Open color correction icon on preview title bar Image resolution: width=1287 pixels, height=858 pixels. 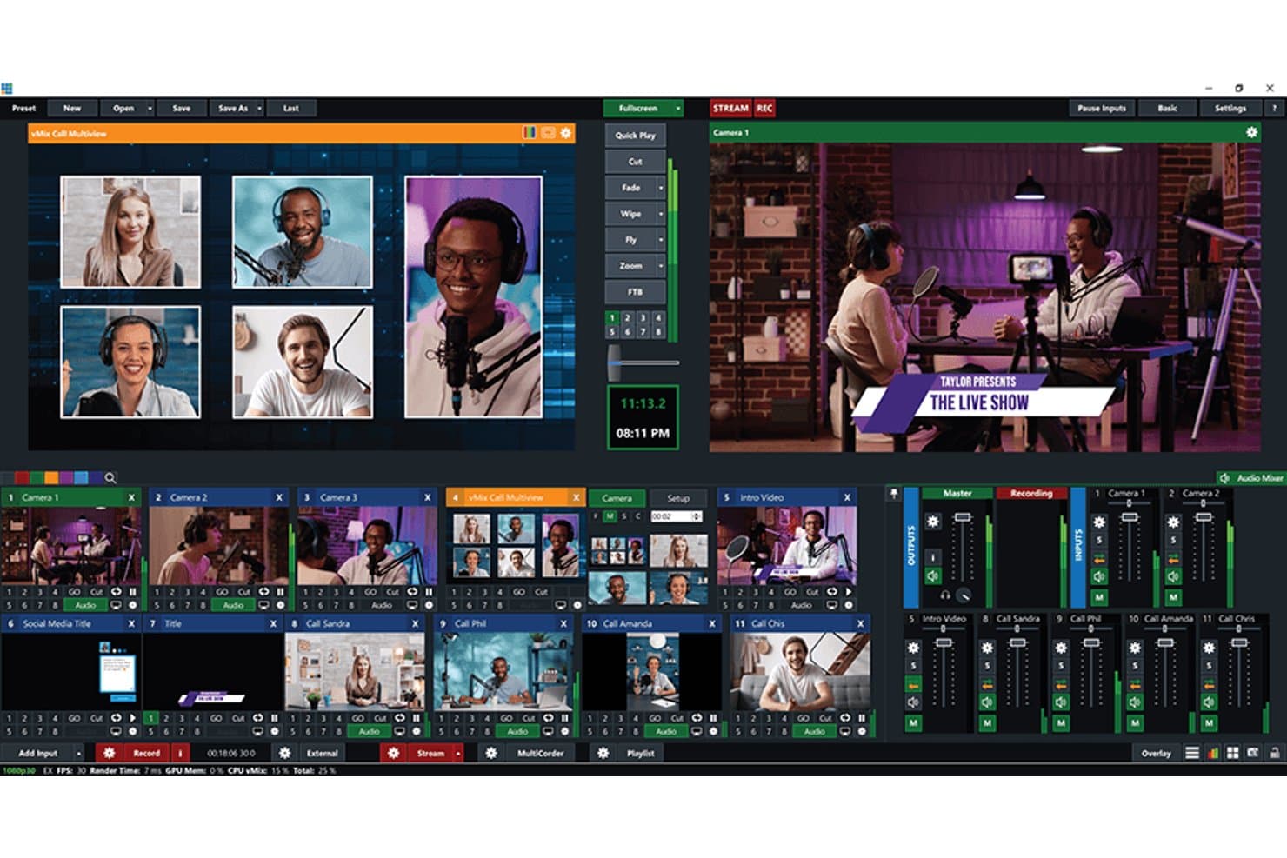coord(529,133)
